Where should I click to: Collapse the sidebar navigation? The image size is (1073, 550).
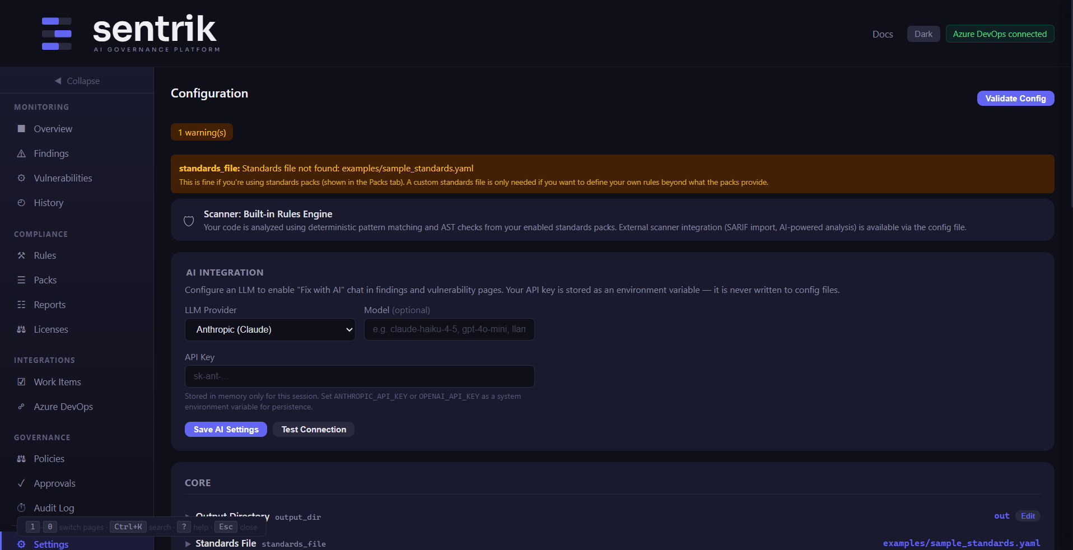(x=77, y=81)
